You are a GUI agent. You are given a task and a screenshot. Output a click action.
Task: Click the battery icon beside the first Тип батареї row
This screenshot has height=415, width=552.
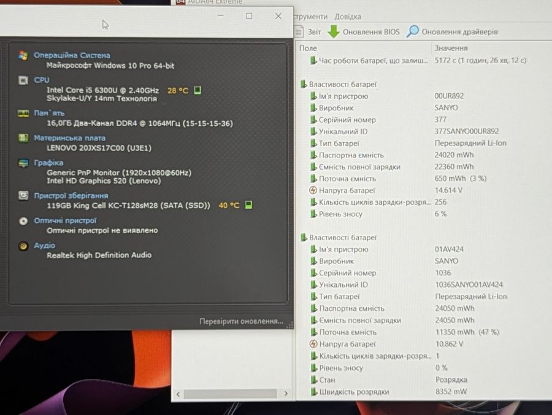313,143
